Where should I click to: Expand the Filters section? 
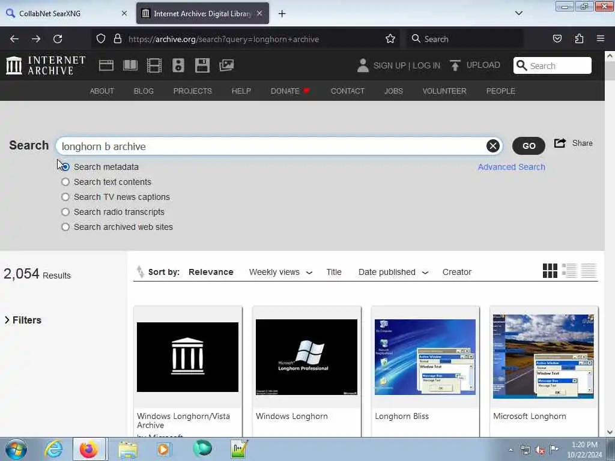coord(23,320)
